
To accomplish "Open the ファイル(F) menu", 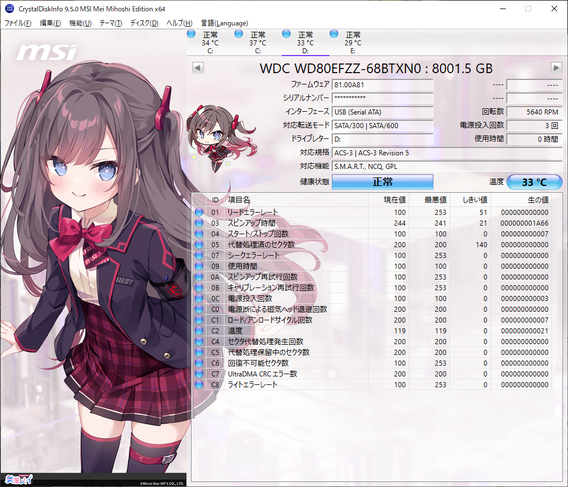I will tap(18, 23).
